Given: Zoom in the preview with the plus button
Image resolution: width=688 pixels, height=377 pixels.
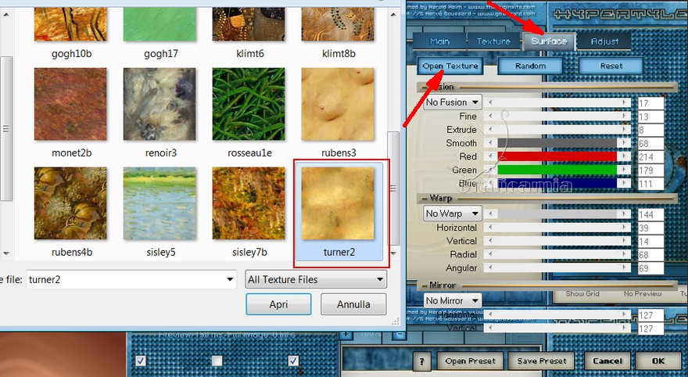Looking at the screenshot, I should pos(346,335).
